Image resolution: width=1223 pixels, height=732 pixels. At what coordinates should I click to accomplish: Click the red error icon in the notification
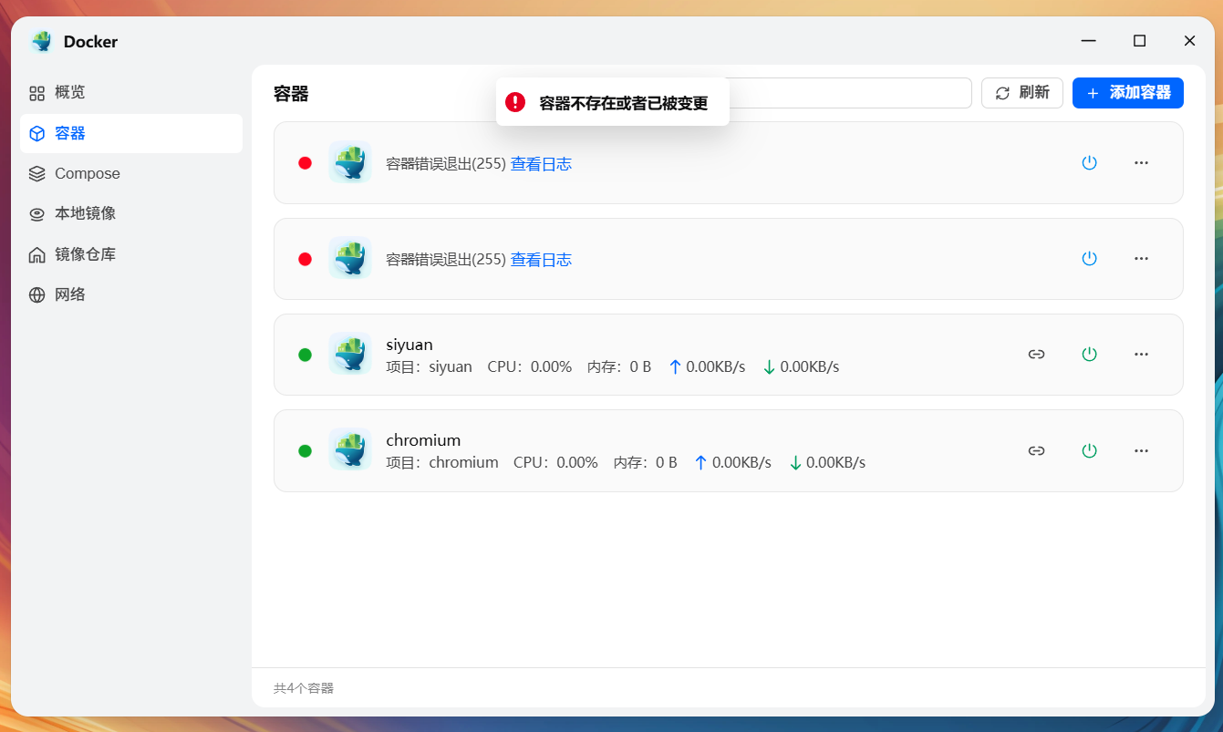pos(515,102)
